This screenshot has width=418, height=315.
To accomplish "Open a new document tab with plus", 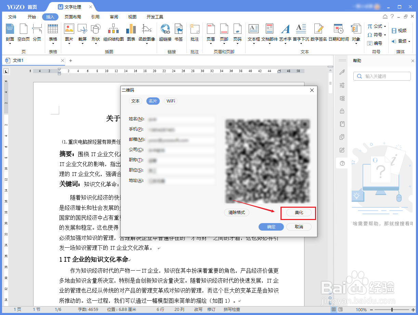I will tap(71, 60).
